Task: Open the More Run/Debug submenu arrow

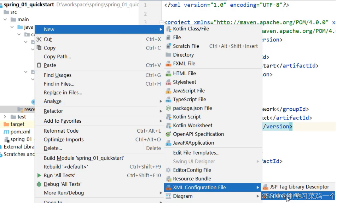Action: (x=161, y=193)
